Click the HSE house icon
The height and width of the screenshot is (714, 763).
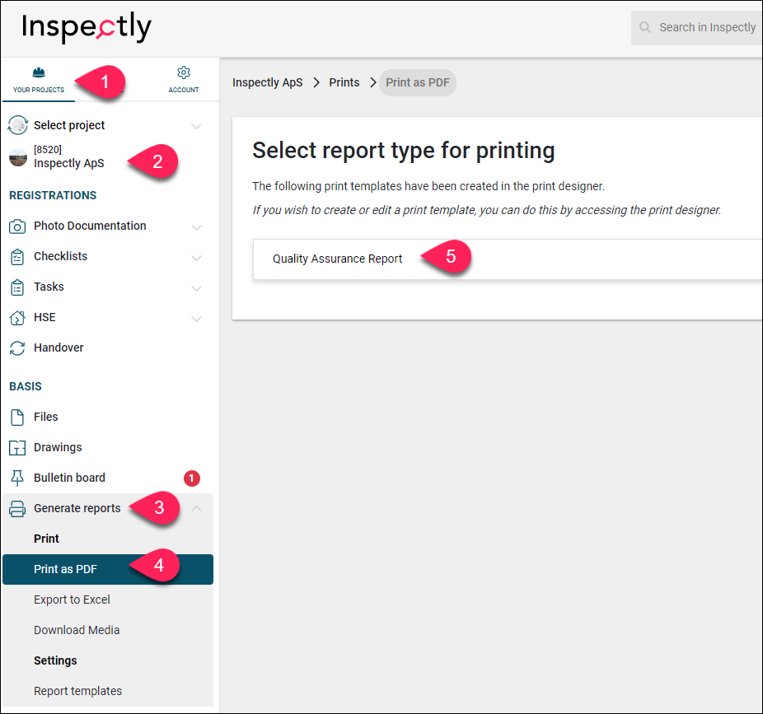coord(17,318)
